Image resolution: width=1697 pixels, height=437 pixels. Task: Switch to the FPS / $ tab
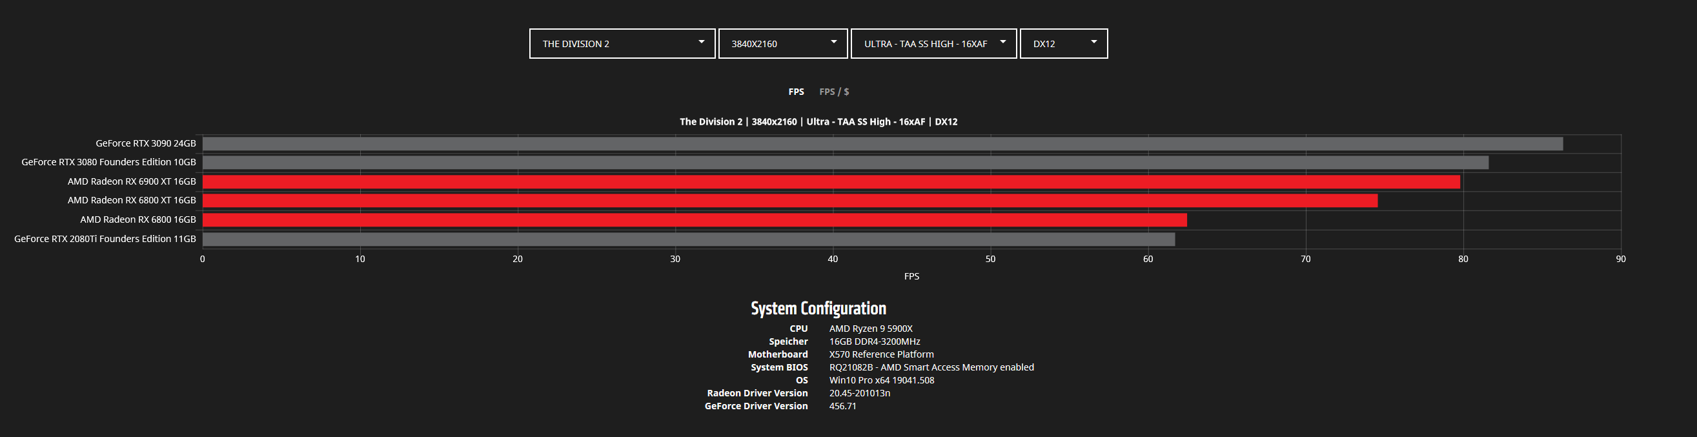(834, 92)
